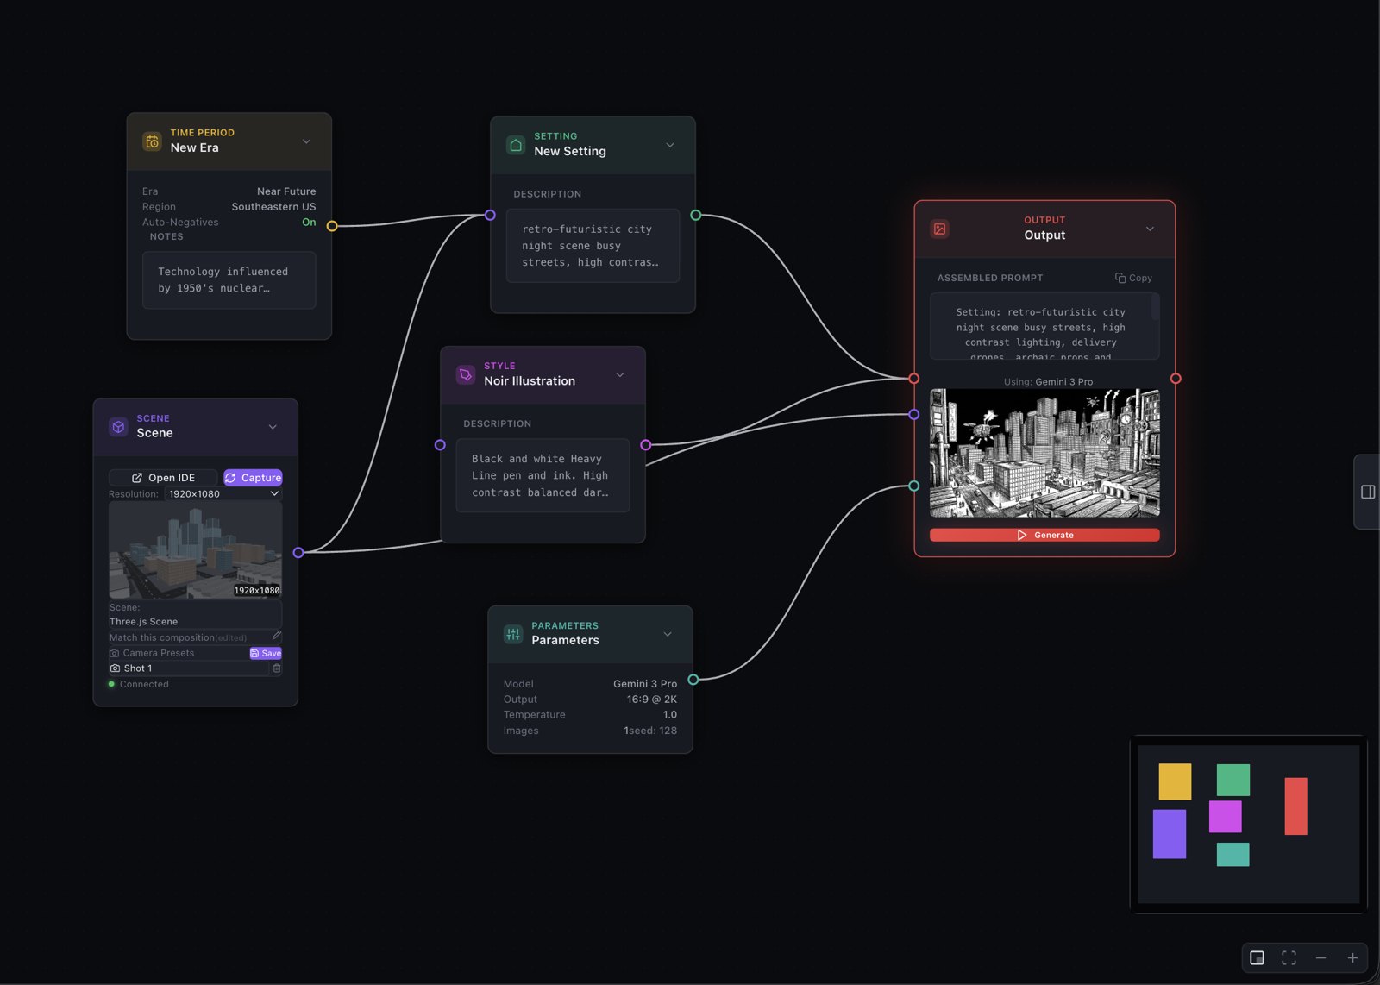The height and width of the screenshot is (985, 1380).
Task: Click the Scene 3D city preview thumbnail
Action: coord(196,550)
